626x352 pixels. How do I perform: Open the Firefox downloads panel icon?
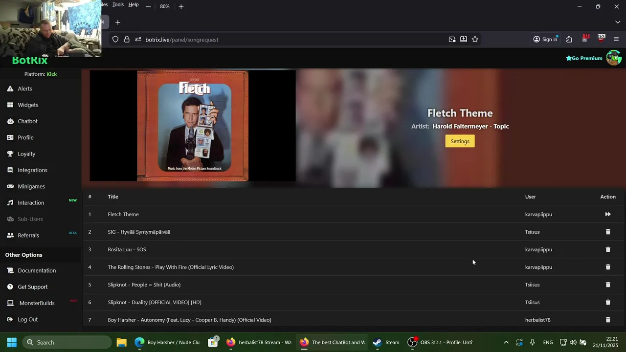click(464, 40)
